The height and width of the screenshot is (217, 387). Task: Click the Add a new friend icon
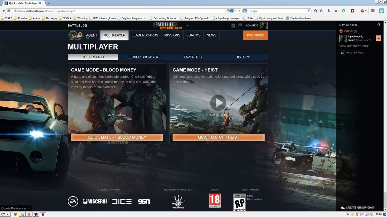[x=342, y=52]
